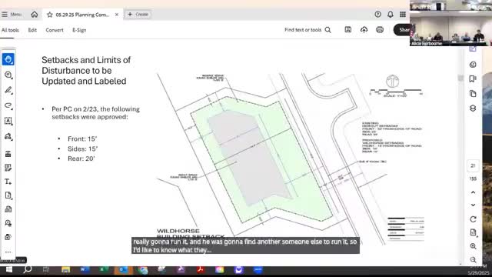492x277 pixels.
Task: Select the All tools tab
Action: pyautogui.click(x=10, y=30)
